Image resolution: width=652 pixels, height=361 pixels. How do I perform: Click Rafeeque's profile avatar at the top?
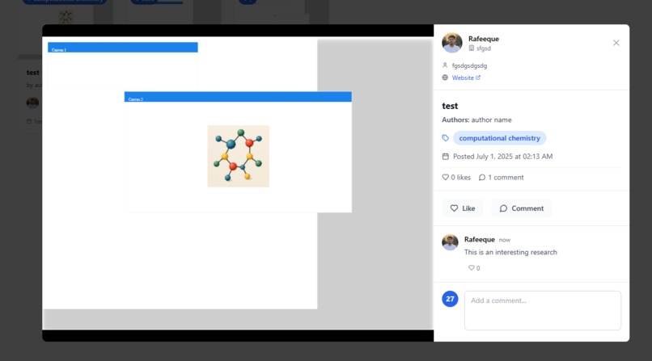click(452, 43)
